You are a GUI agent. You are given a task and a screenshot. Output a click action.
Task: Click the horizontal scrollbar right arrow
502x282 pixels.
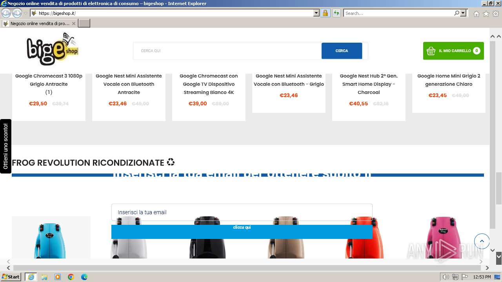(487, 268)
